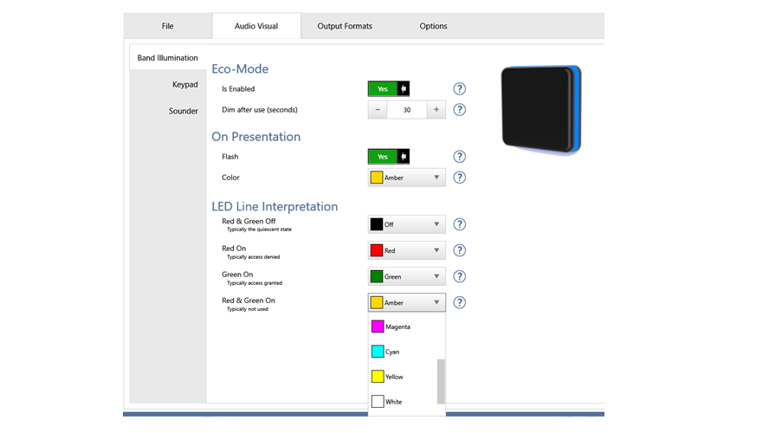Switch to the Output Formats tab
The image size is (769, 433).
tap(345, 26)
